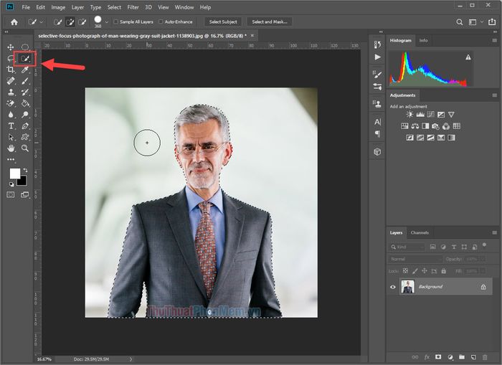The width and height of the screenshot is (502, 365).
Task: Add a Photo Filter adjustment
Action: coord(435,126)
